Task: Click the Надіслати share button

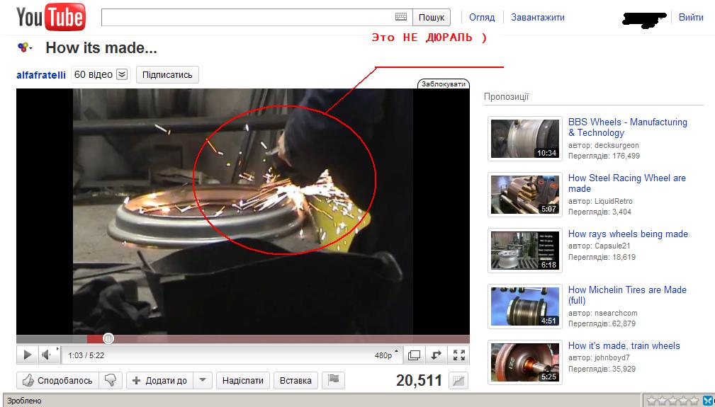Action: point(242,380)
